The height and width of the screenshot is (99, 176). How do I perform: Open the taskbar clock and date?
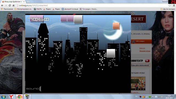click(x=169, y=97)
